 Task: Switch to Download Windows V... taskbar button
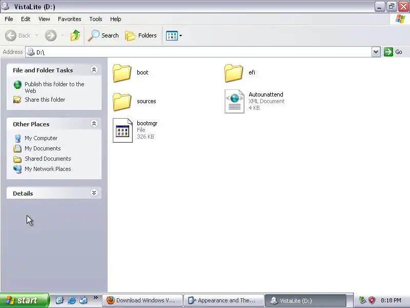tap(142, 300)
